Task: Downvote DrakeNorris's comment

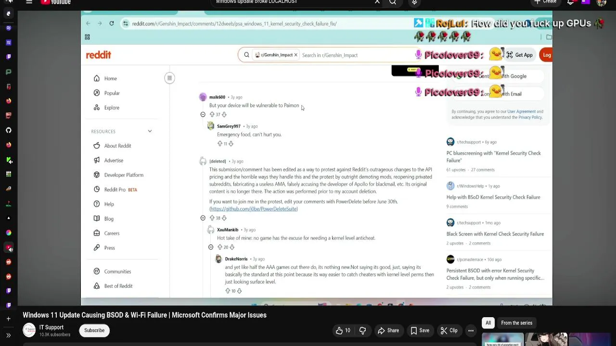Action: pyautogui.click(x=239, y=291)
